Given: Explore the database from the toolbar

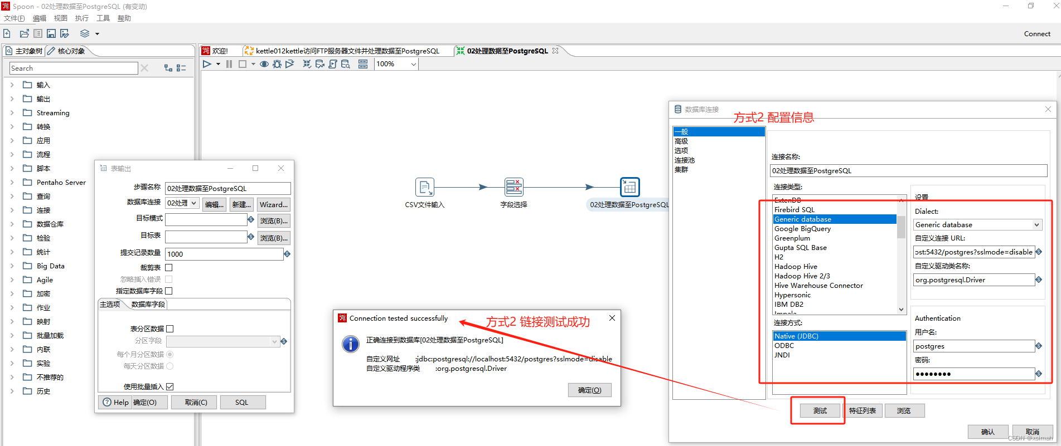Looking at the screenshot, I should point(346,64).
